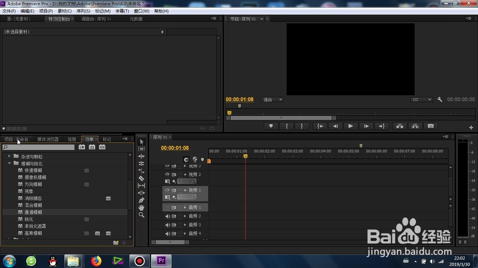Select the Selection arrow tool
The image size is (478, 268).
point(141,142)
